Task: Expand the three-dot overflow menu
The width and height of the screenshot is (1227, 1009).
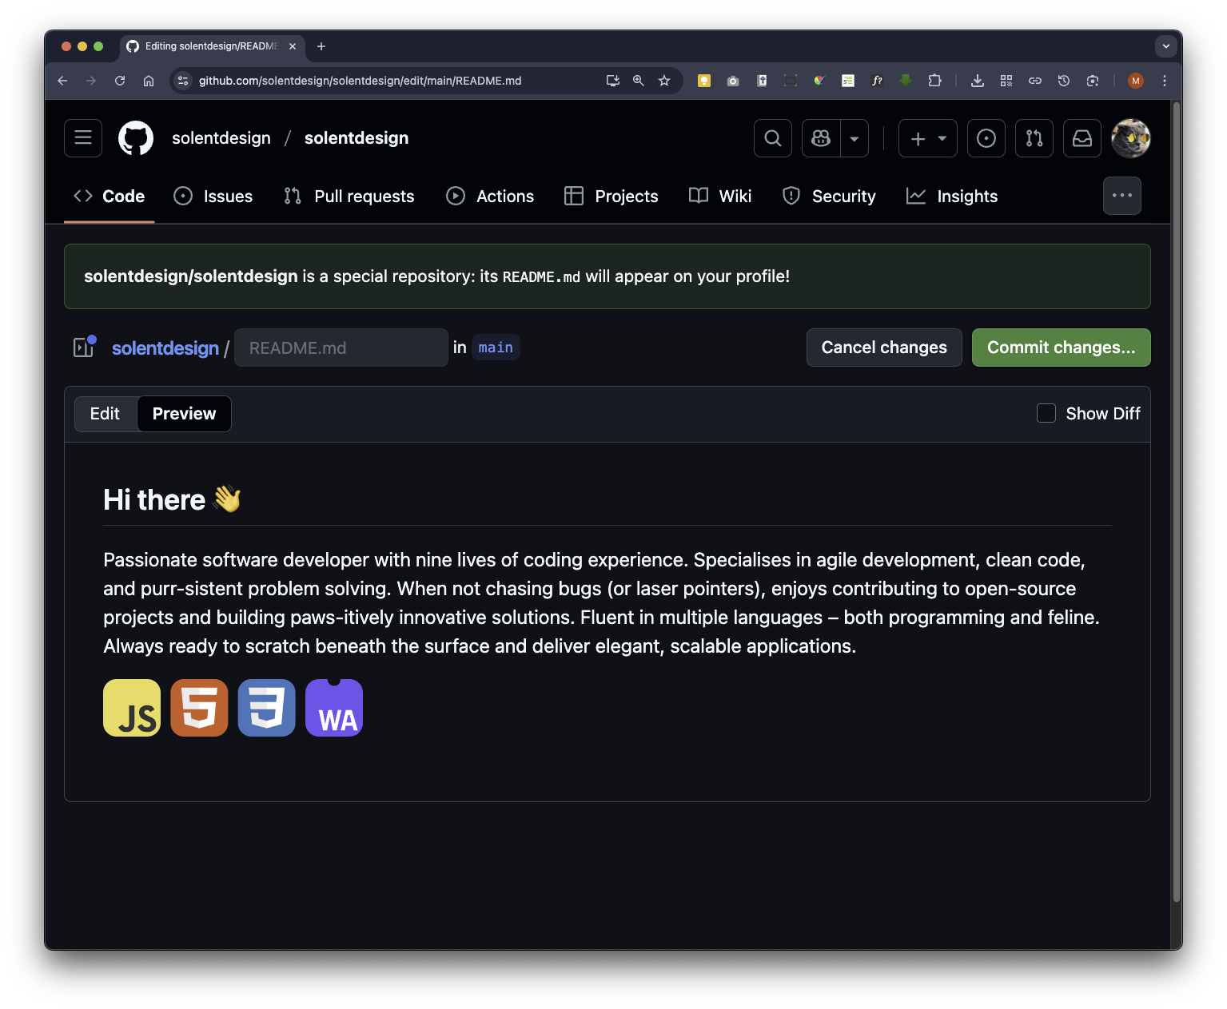Action: (1121, 196)
